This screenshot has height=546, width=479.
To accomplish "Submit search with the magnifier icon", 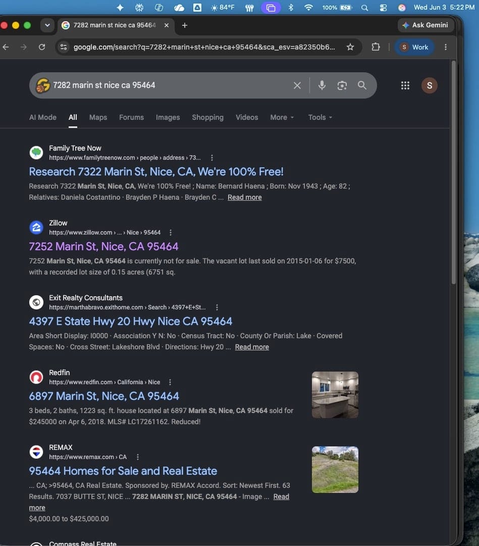I will tap(362, 85).
